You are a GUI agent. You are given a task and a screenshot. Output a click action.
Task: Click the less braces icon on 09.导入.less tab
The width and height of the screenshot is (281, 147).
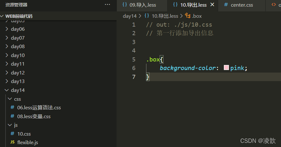(x=124, y=5)
